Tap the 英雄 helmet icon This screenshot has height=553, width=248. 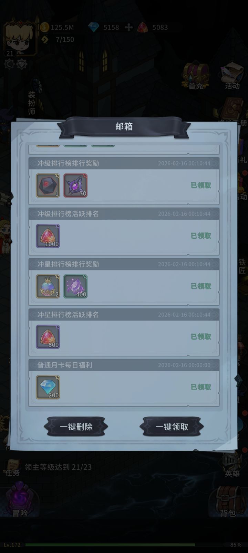232,465
